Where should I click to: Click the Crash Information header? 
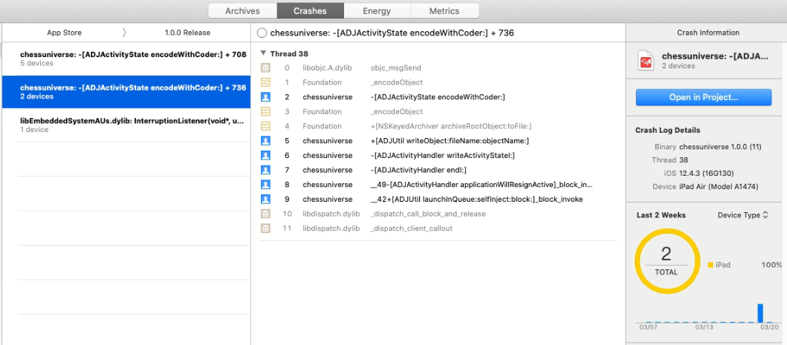(x=707, y=33)
